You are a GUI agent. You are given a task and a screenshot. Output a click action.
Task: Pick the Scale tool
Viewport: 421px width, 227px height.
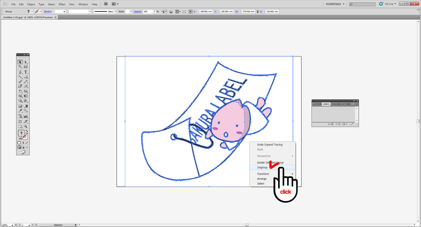26,91
